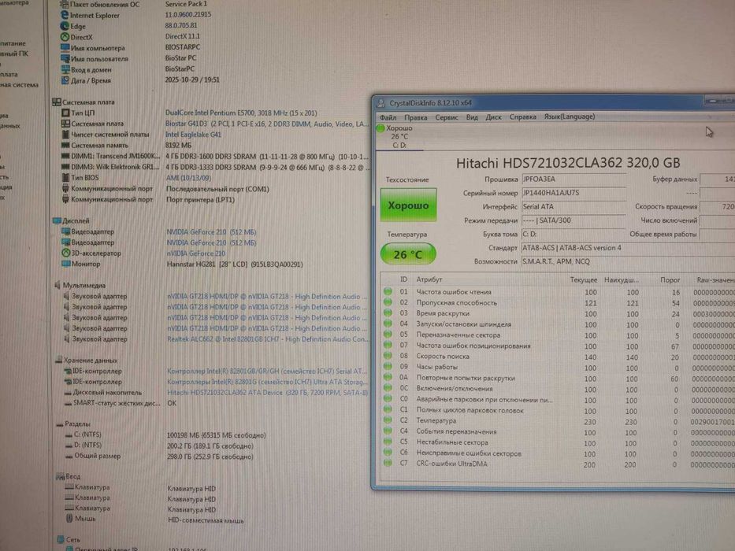Select status dot of Пропускная способность
The height and width of the screenshot is (551, 735).
(x=388, y=302)
